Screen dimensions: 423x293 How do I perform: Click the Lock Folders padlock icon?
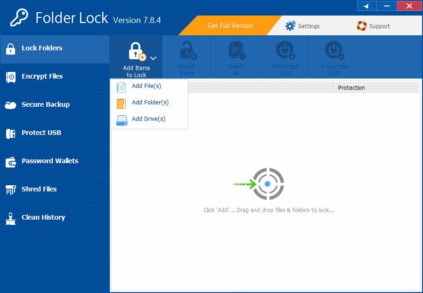coord(10,49)
